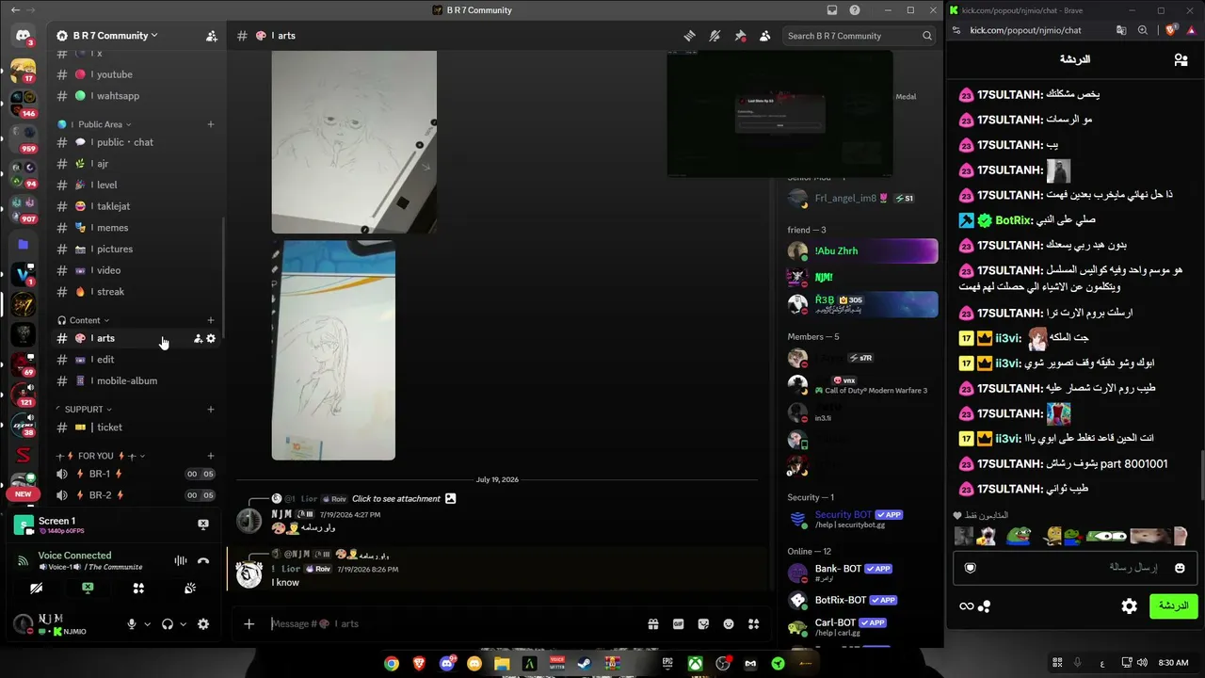The height and width of the screenshot is (678, 1205).
Task: Toggle screen share in voice panel
Action: [88, 589]
